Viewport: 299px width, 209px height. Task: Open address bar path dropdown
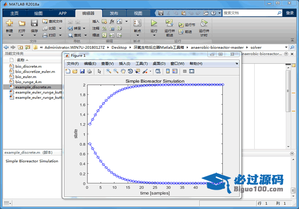(286, 47)
